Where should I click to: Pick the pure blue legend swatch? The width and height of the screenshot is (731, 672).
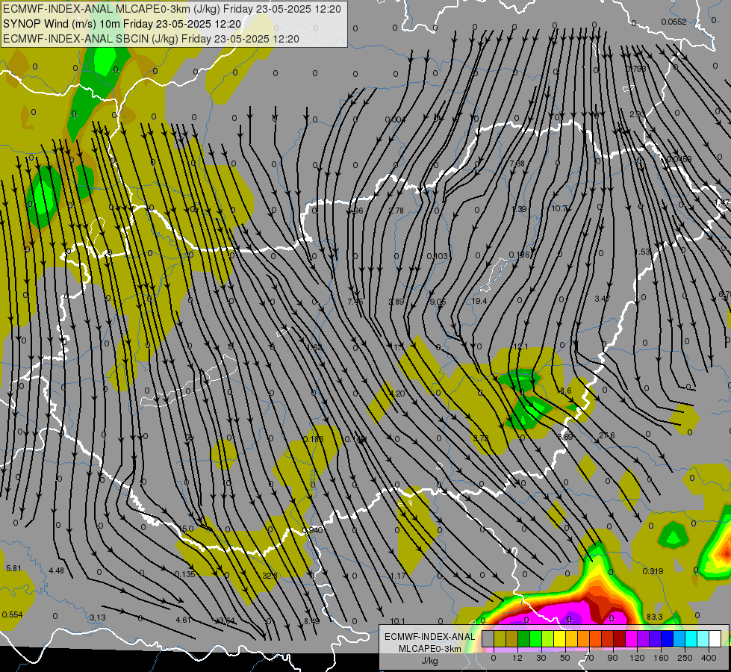667,639
